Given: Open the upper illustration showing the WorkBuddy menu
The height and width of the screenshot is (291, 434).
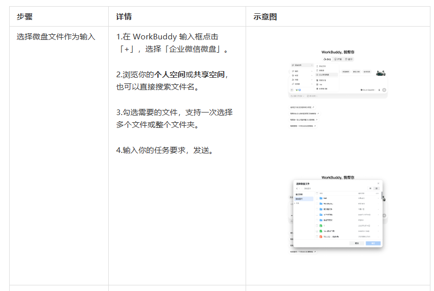Looking at the screenshot, I should point(337,88).
